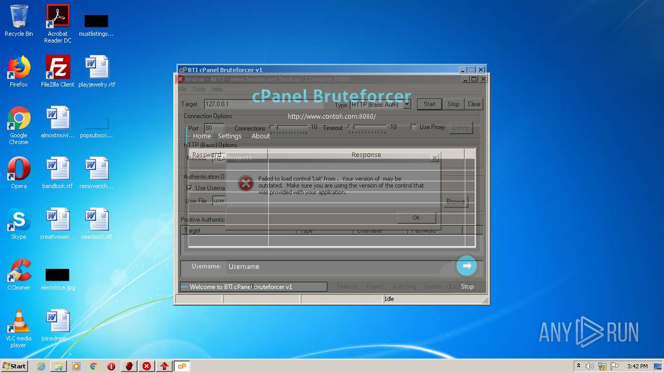Switch to Brutus red X taskbar button
The image size is (664, 373).
pos(147,366)
